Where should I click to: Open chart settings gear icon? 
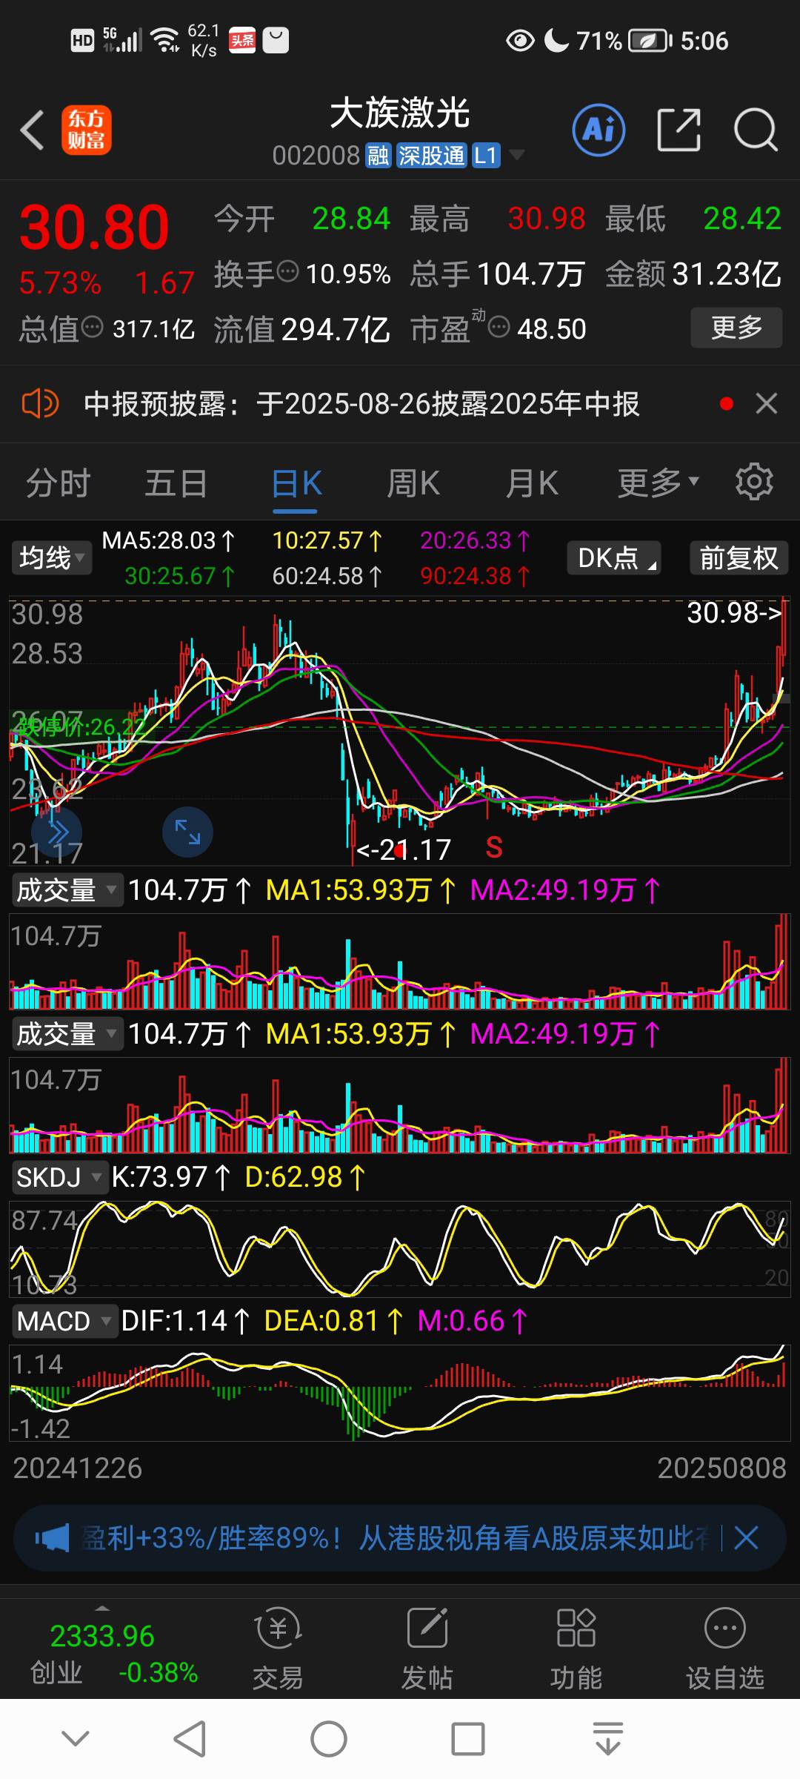pyautogui.click(x=754, y=483)
